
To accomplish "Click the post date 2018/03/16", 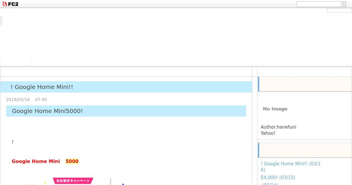I will point(18,100).
